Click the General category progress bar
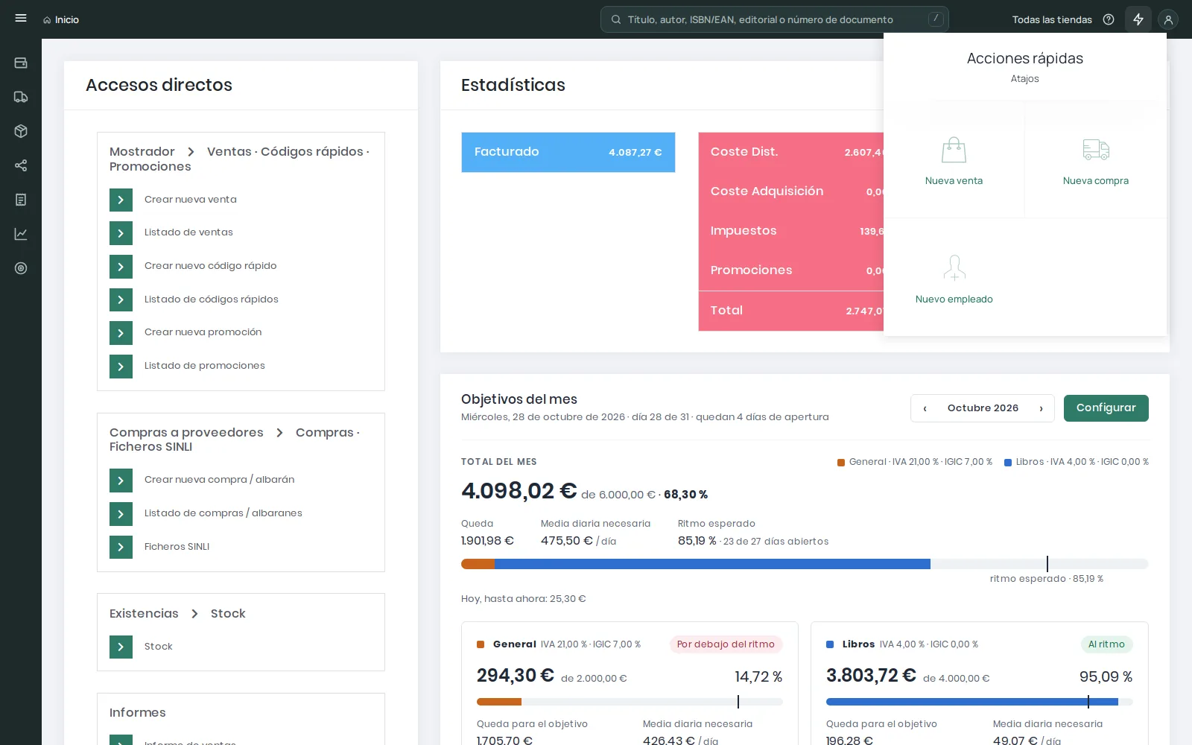Image resolution: width=1192 pixels, height=745 pixels. (630, 702)
